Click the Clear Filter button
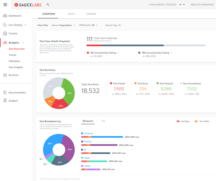 tap(43, 25)
